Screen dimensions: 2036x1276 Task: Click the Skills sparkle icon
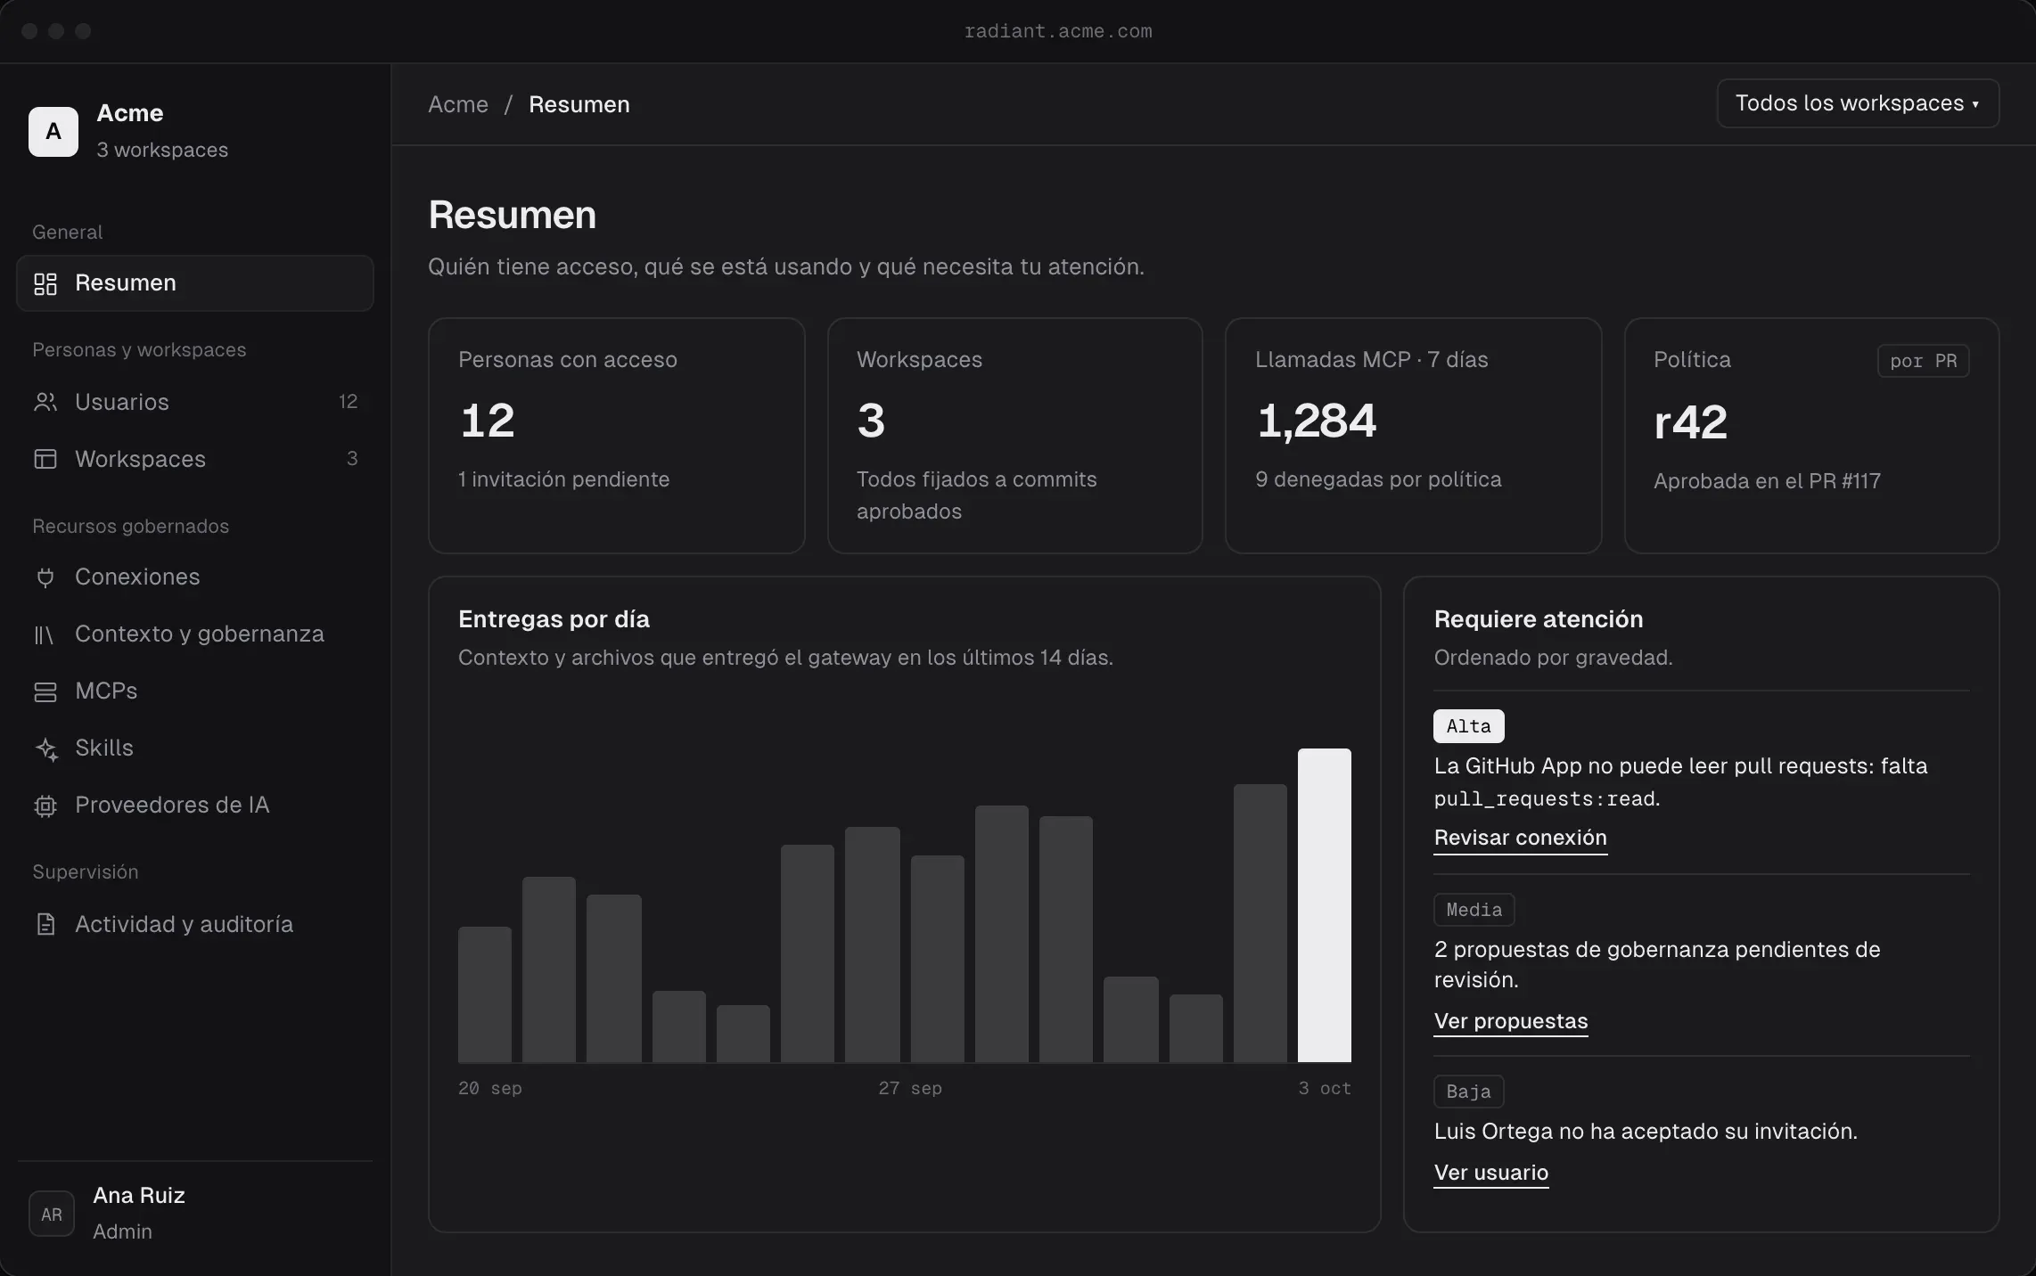tap(45, 748)
